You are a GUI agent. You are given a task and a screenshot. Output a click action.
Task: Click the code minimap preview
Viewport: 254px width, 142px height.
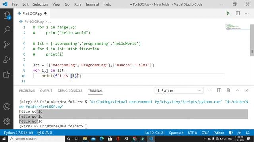237,27
